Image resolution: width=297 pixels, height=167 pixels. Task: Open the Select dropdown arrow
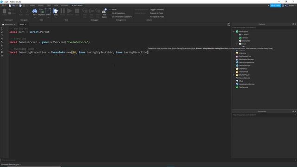tap(48, 17)
